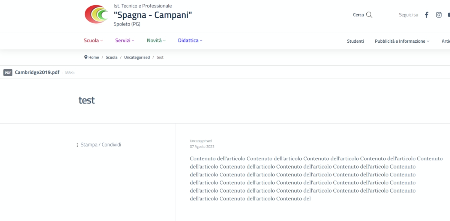Screen dimensions: 450x221
Task: Open the school's Facebook page icon
Action: point(426,15)
